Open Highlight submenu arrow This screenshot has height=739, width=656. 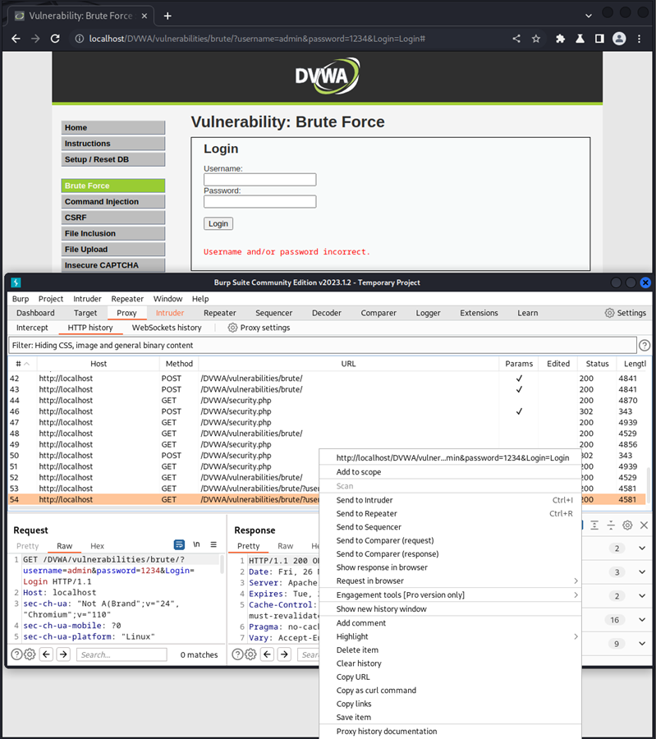click(576, 636)
